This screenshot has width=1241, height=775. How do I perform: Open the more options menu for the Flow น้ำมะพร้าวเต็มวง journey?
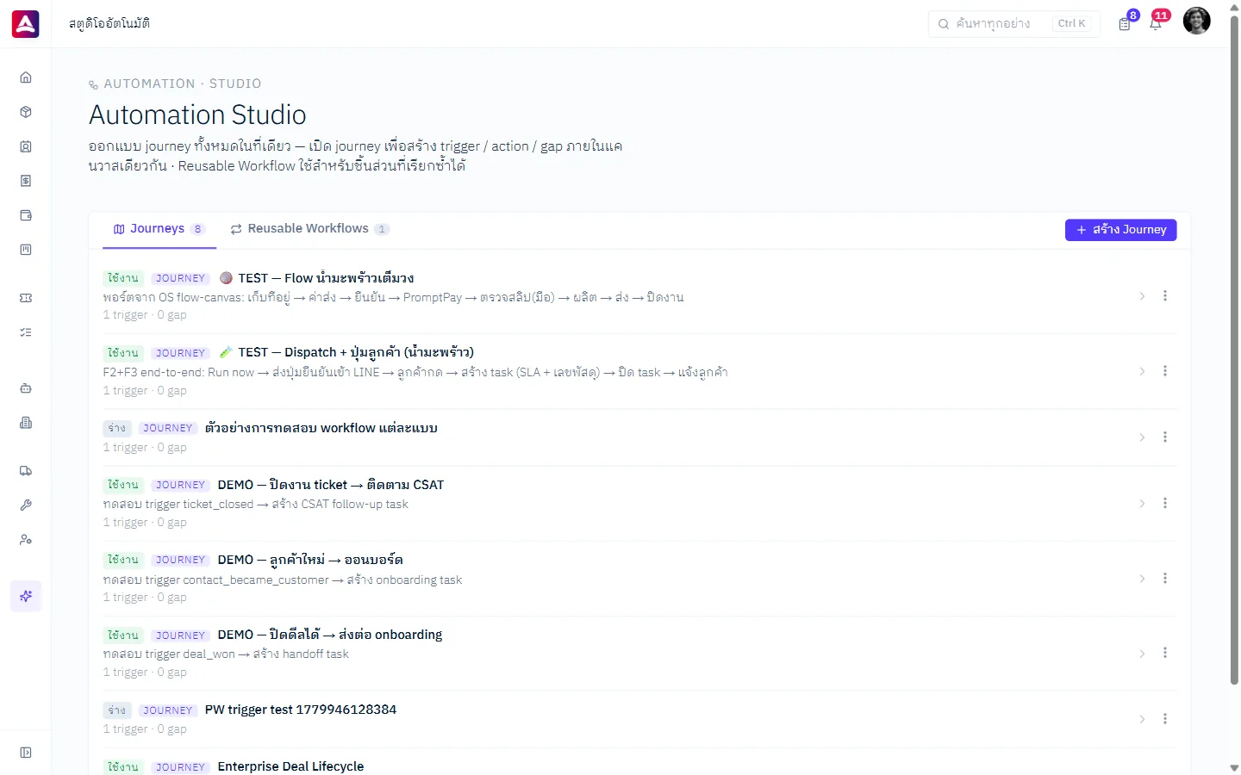(x=1165, y=296)
